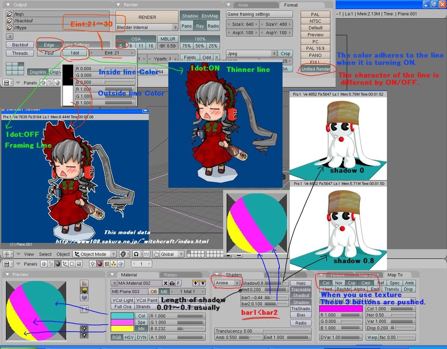Collapse the Render panel with its triangle

click(x=119, y=5)
